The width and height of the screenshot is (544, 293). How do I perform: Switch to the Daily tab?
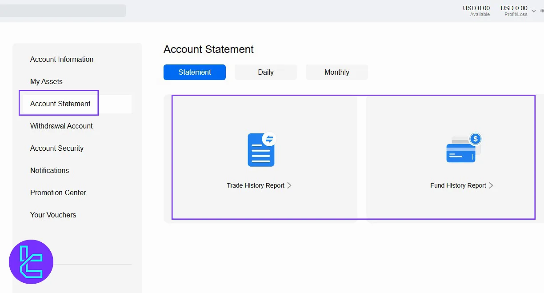coord(266,72)
